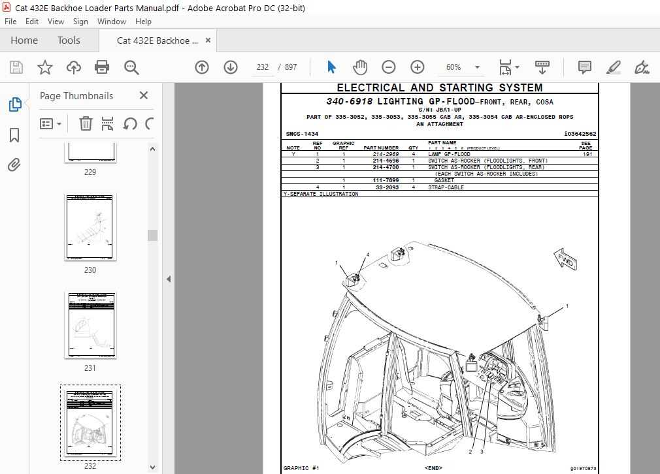Open the Sign document tool
This screenshot has height=474, width=660.
point(642,67)
